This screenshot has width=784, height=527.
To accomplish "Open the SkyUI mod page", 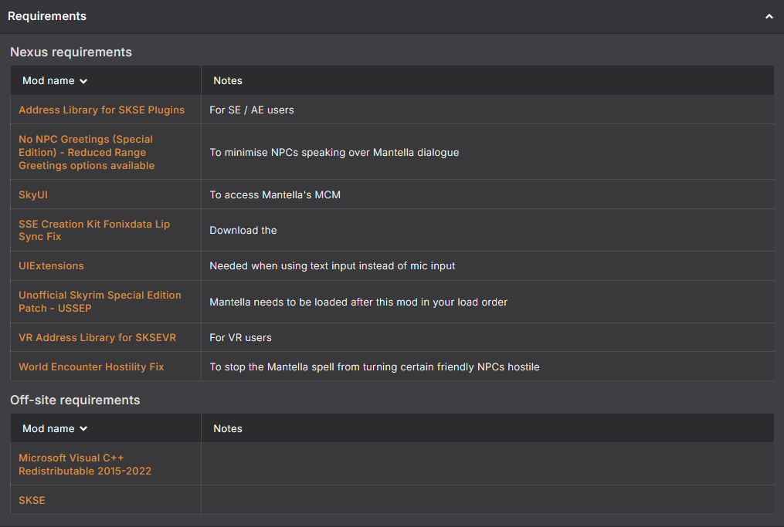I will pyautogui.click(x=33, y=194).
